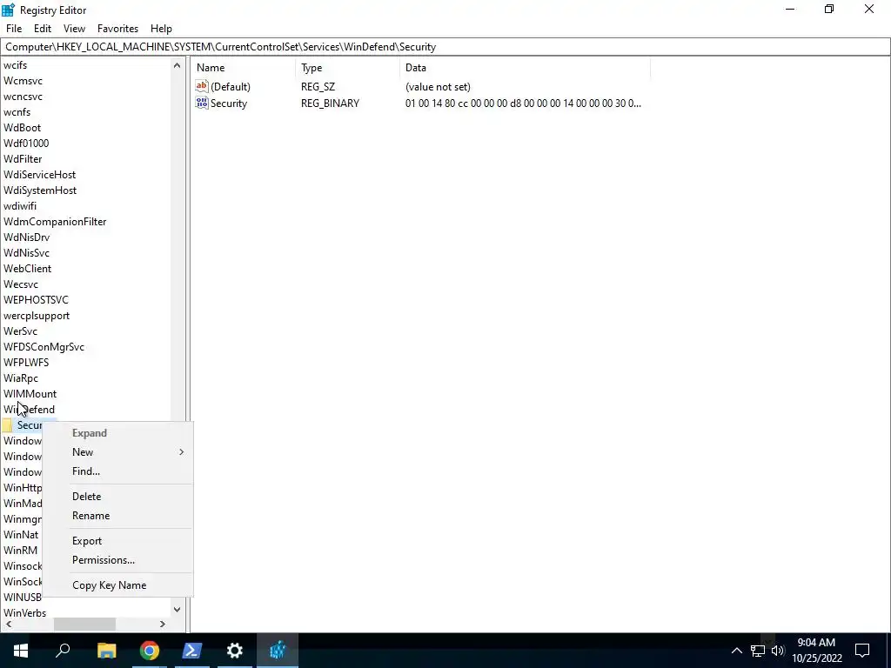Viewport: 891px width, 668px height.
Task: Click the Security binary value icon
Action: [202, 103]
